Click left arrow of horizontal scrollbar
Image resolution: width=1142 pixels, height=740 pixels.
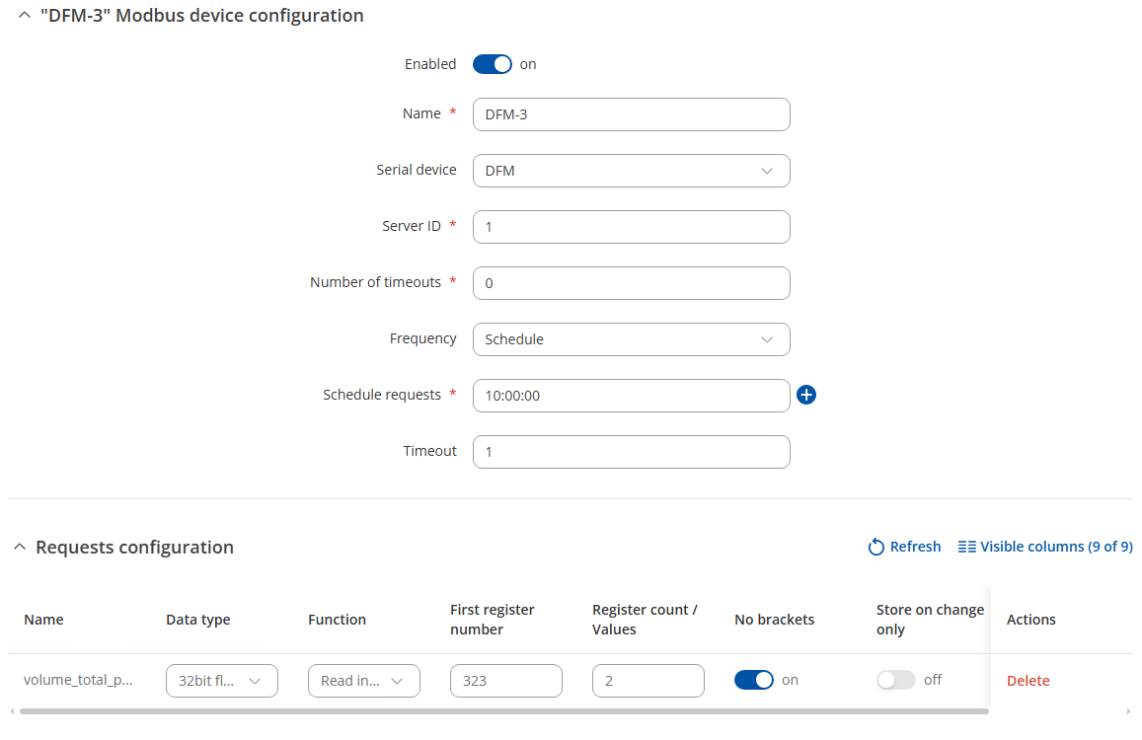[12, 710]
